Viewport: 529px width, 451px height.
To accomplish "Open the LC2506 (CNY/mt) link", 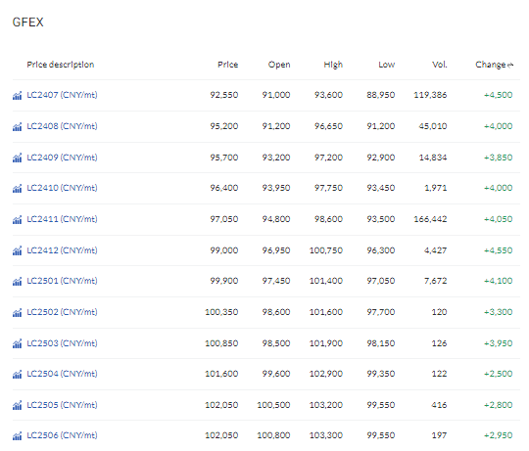I will coord(62,435).
